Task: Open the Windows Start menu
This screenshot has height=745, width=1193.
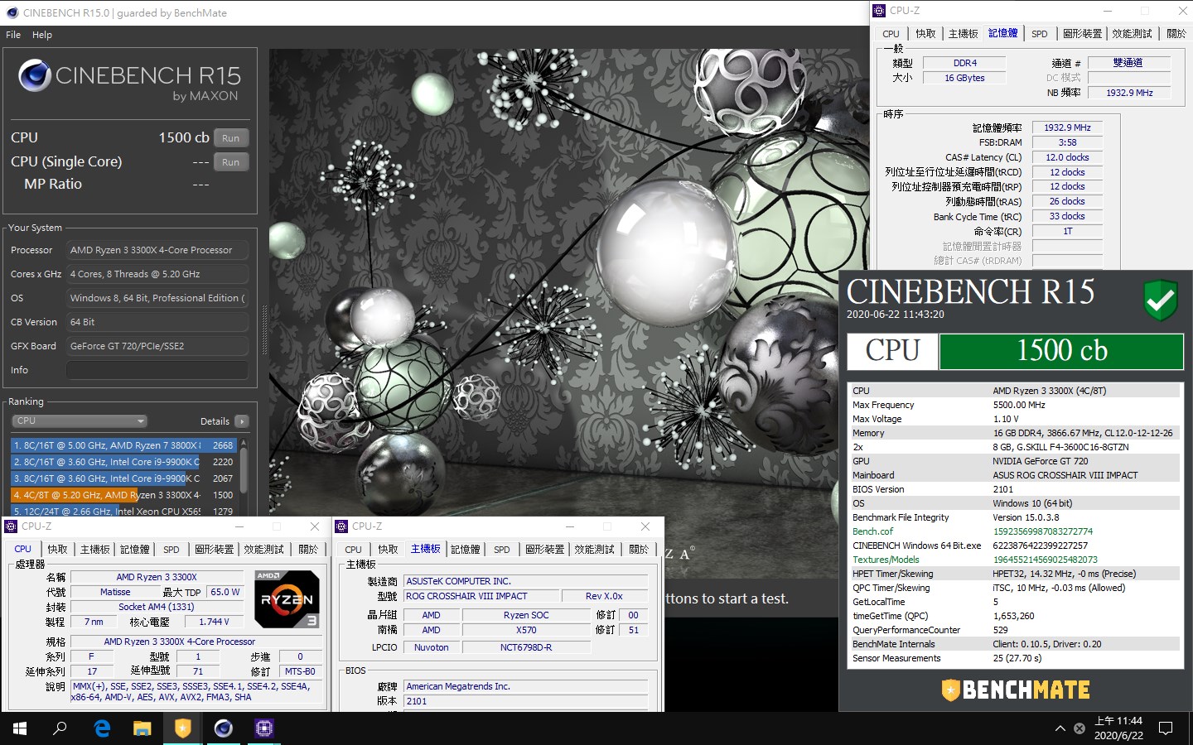Action: tap(20, 728)
